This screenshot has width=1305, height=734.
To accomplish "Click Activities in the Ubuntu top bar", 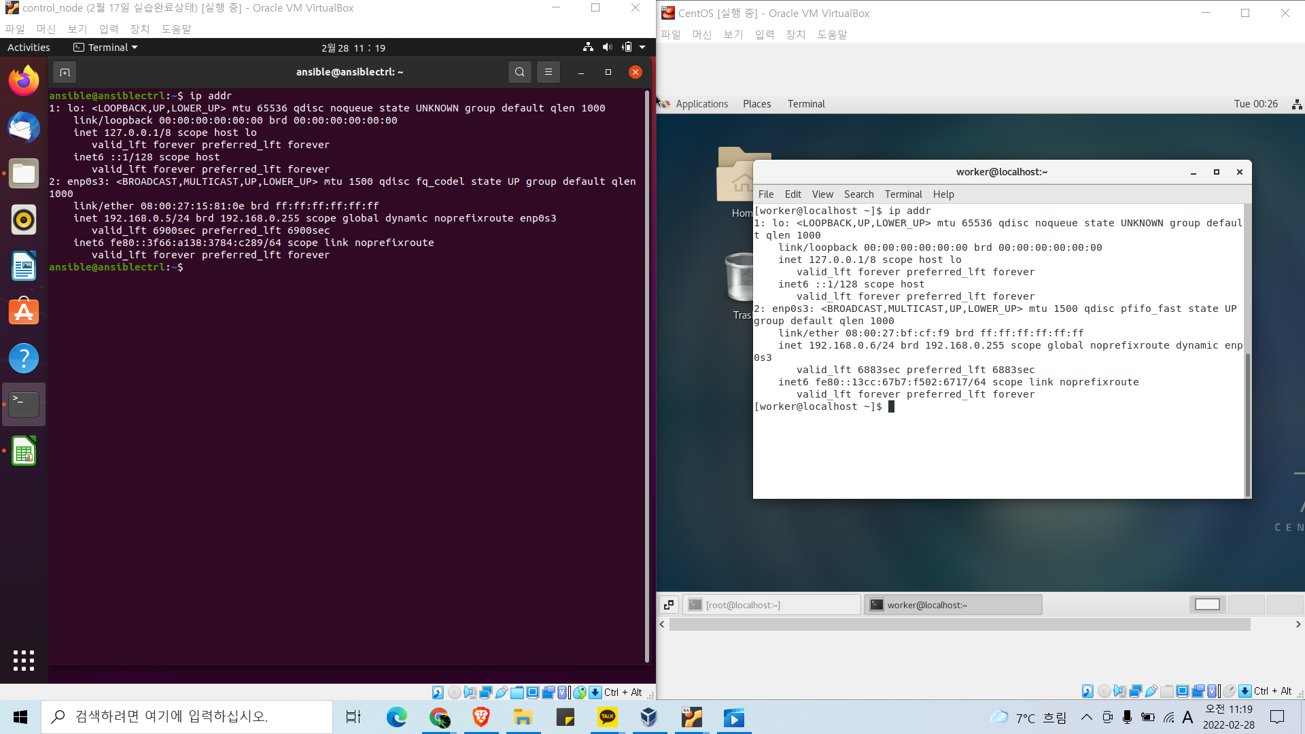I will (29, 48).
